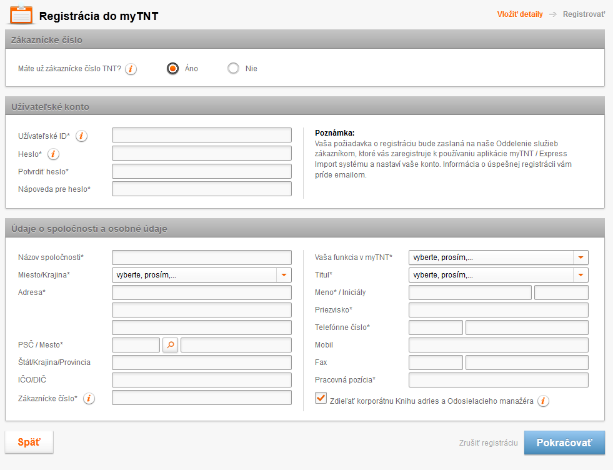This screenshot has width=613, height=470.
Task: Focus the Telefónne číslo prefix field
Action: coord(436,327)
